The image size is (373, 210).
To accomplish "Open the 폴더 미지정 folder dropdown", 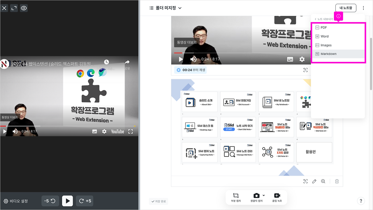I will (x=168, y=8).
